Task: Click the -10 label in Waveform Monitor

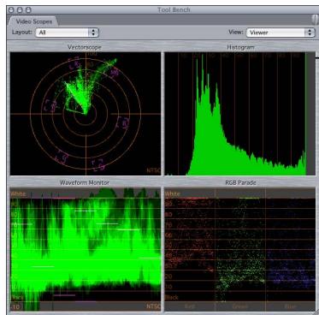Action: click(15, 307)
